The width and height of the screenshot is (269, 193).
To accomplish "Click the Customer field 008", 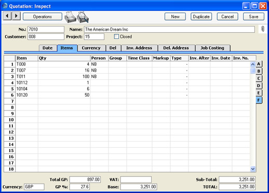I will pyautogui.click(x=46, y=37).
